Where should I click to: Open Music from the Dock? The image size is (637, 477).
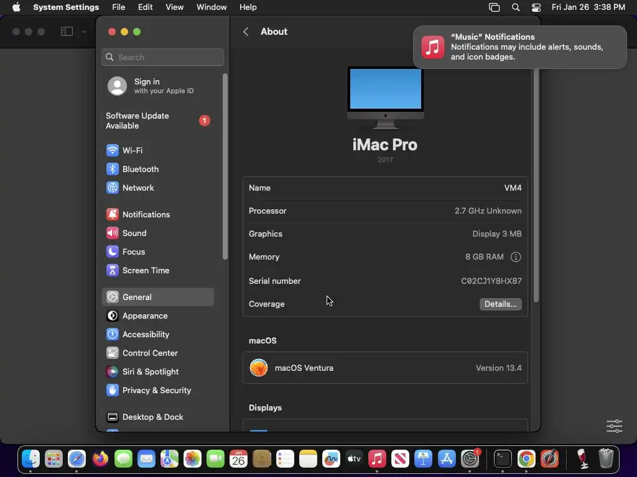click(377, 459)
